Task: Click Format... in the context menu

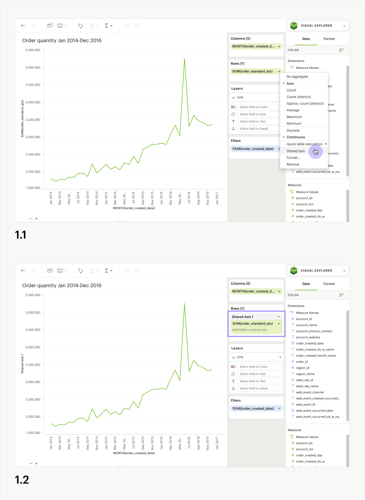Action: click(x=293, y=158)
